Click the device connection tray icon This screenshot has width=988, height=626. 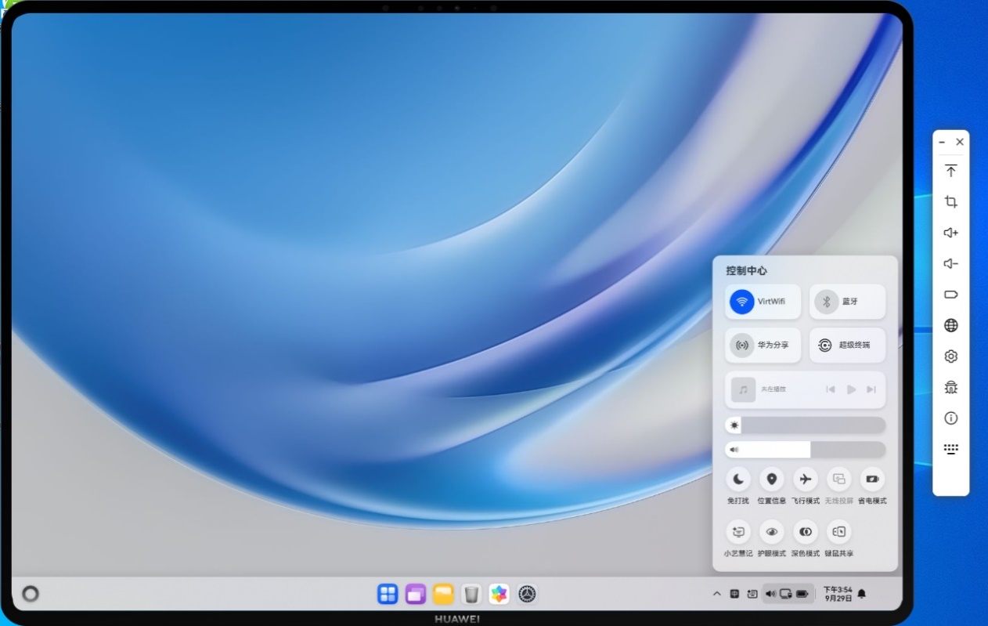(786, 594)
